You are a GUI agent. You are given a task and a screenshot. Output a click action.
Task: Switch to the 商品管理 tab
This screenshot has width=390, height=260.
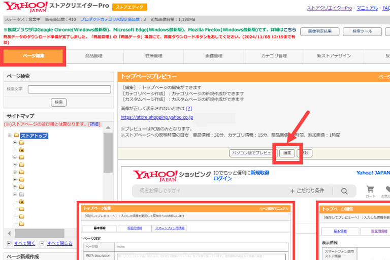[x=94, y=56]
